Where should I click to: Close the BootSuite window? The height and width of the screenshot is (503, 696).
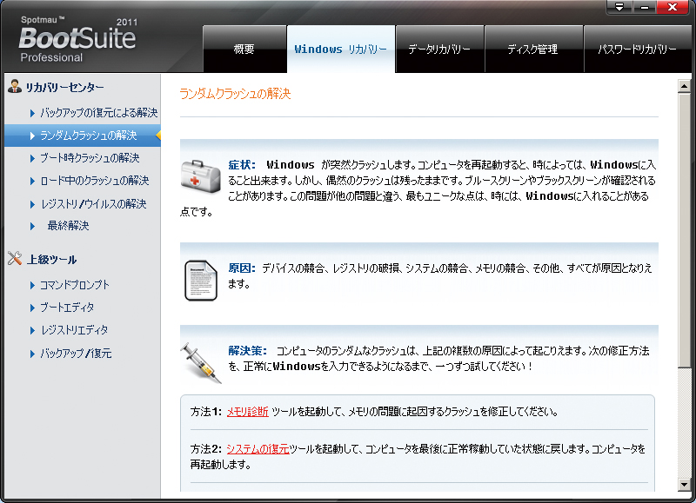point(673,7)
